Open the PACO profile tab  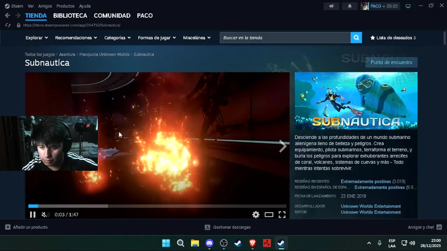pyautogui.click(x=145, y=16)
